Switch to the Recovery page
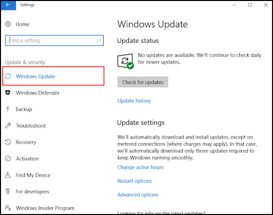273x215 pixels. point(26,142)
